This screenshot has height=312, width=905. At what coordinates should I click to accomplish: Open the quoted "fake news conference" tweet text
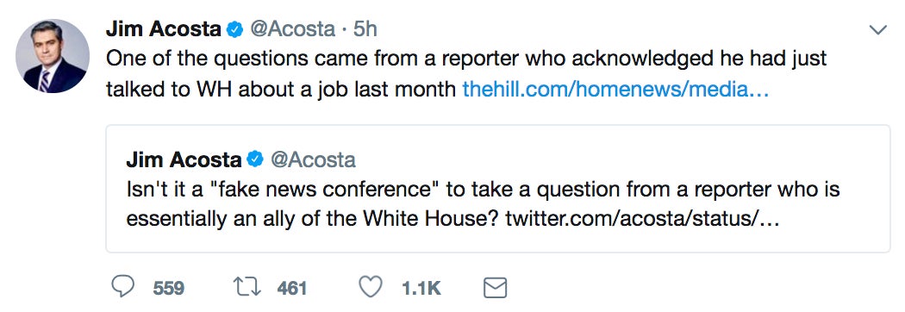tap(483, 204)
